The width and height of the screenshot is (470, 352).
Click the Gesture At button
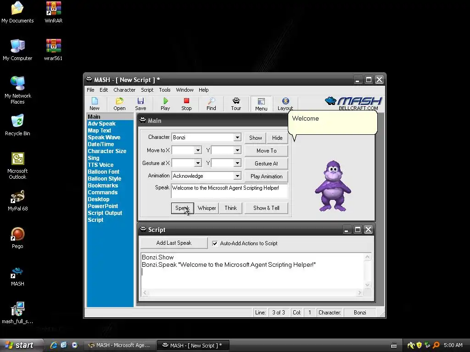267,164
